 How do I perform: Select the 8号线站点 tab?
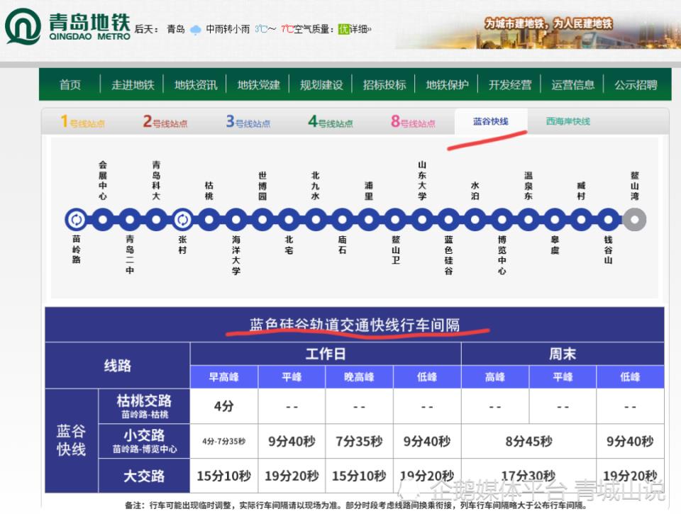click(x=413, y=122)
